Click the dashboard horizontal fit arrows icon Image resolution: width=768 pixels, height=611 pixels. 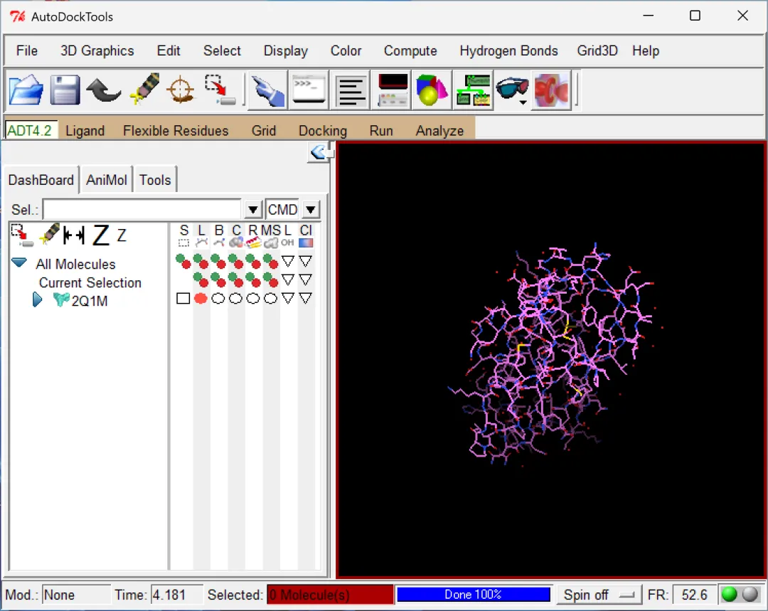click(x=74, y=235)
